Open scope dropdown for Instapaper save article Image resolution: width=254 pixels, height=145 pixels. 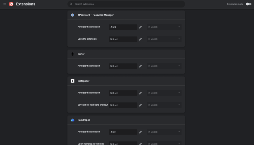(x=164, y=105)
